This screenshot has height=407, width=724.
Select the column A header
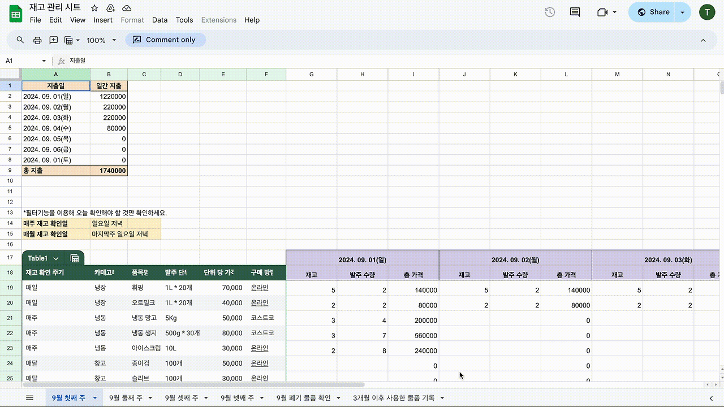[x=56, y=75]
